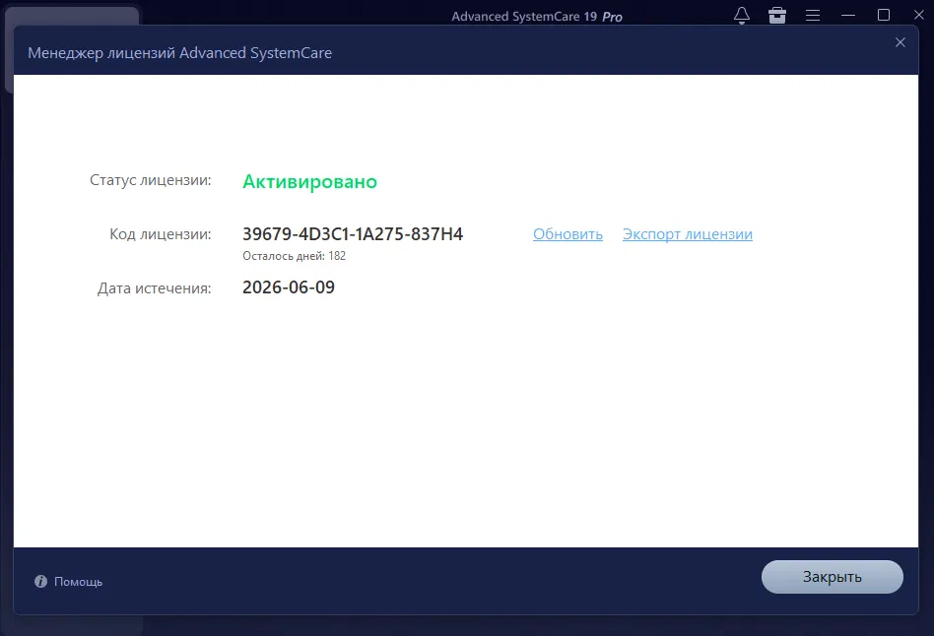Select the license code 39679-4D3C1-1A275-837H4
This screenshot has height=636, width=934.
coord(353,233)
